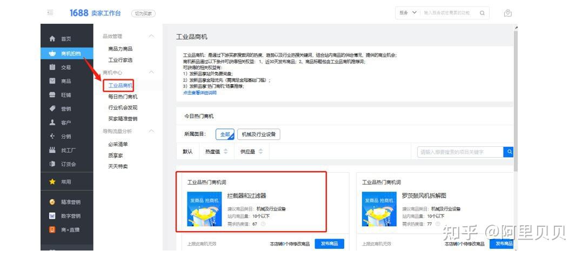
Task: Open the 旺铺 shop icon
Action: click(52, 95)
